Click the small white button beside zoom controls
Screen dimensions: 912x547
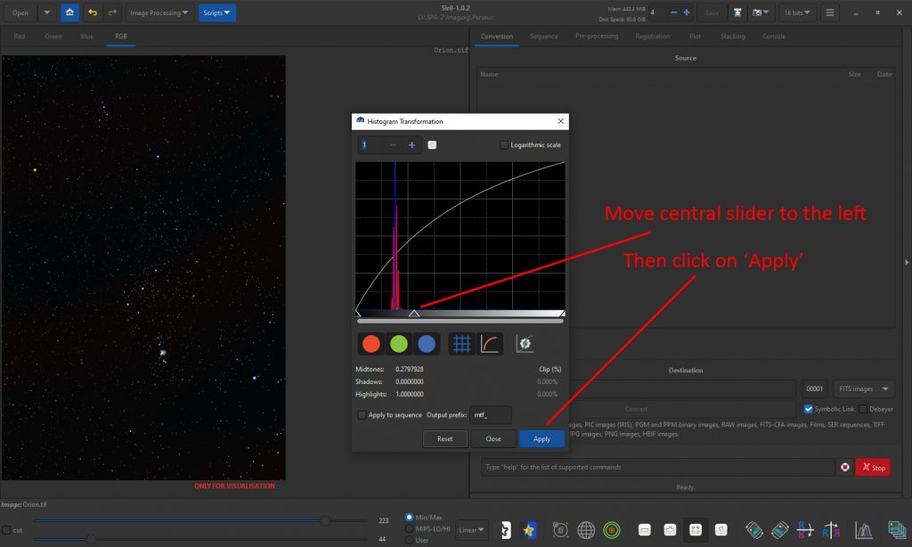click(x=432, y=145)
